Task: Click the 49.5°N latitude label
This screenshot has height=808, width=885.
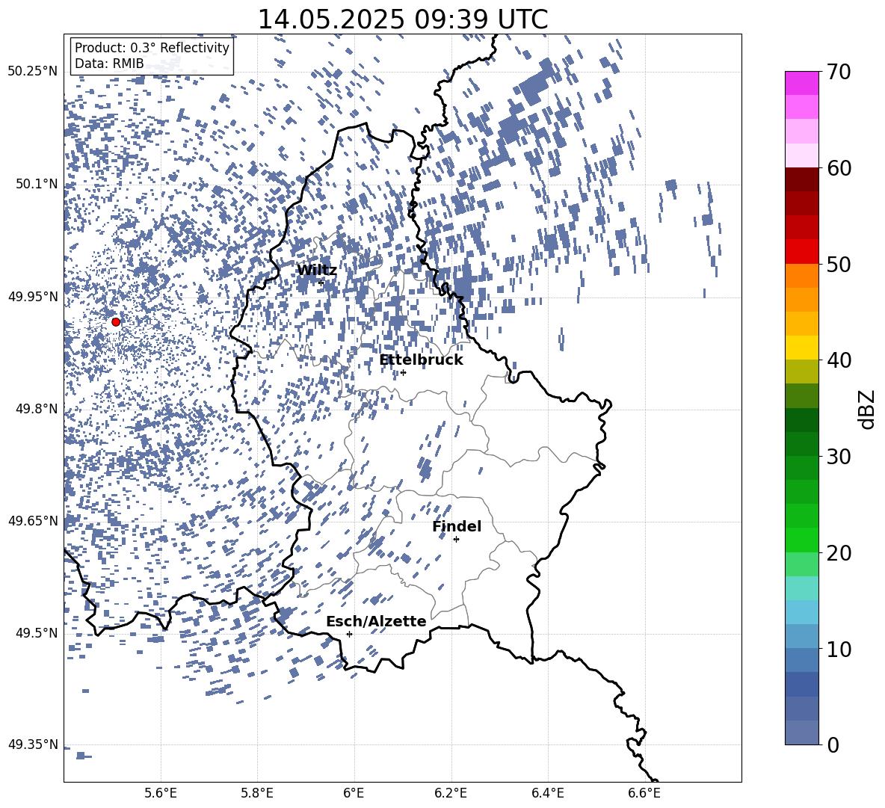Action: click(x=36, y=632)
